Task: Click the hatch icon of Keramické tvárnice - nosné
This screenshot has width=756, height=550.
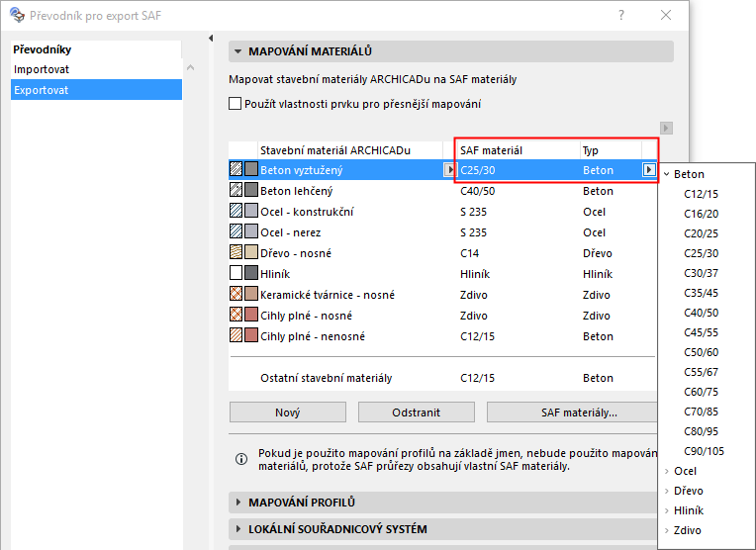Action: (x=236, y=294)
